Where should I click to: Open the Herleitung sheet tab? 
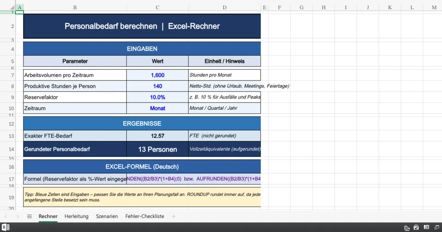tap(76, 216)
